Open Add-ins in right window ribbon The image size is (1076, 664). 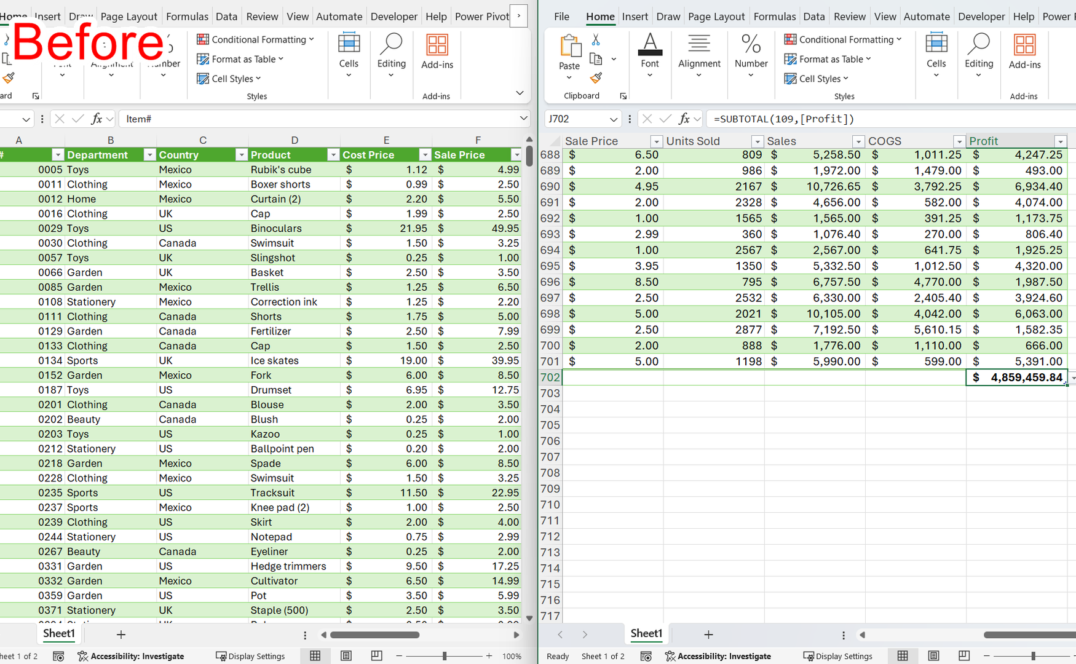1024,52
